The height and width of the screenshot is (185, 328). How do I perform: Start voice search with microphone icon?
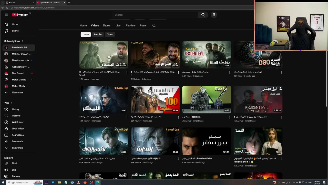tap(214, 15)
